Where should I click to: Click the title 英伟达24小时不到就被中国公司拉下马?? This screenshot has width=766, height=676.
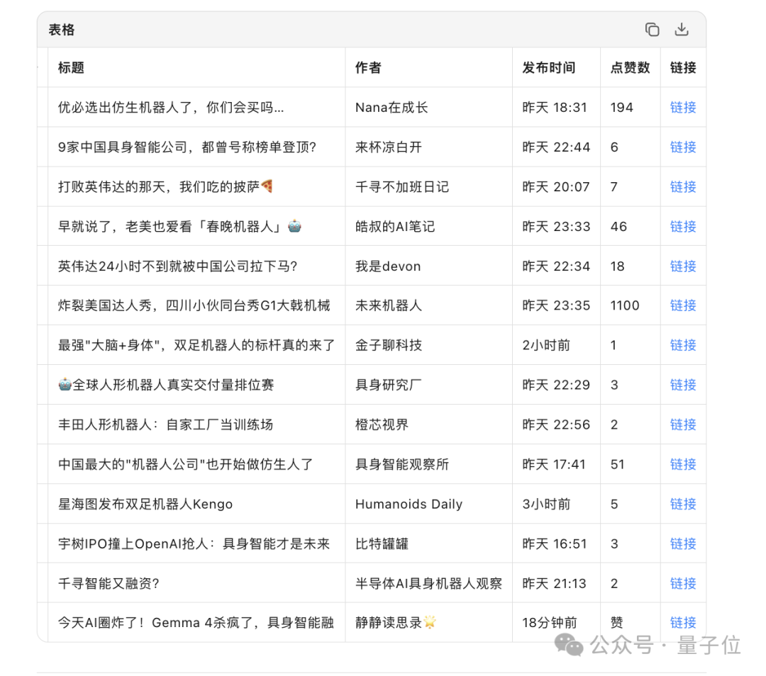178,266
